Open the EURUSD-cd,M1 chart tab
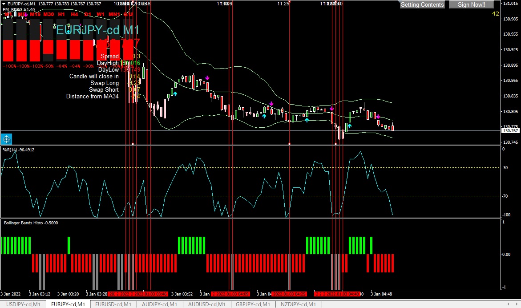521x308 pixels. click(x=113, y=304)
